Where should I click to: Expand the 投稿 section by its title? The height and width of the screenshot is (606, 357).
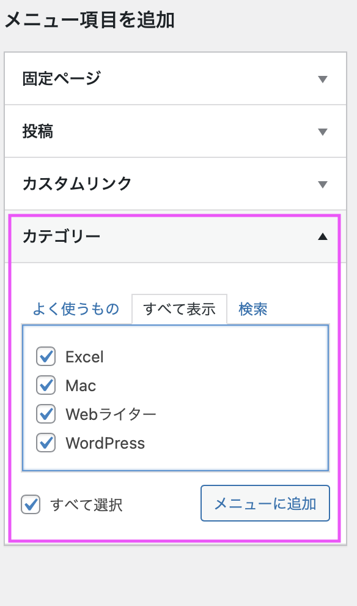37,131
